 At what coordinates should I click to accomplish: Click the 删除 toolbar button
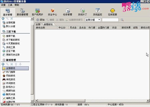tap(60, 20)
